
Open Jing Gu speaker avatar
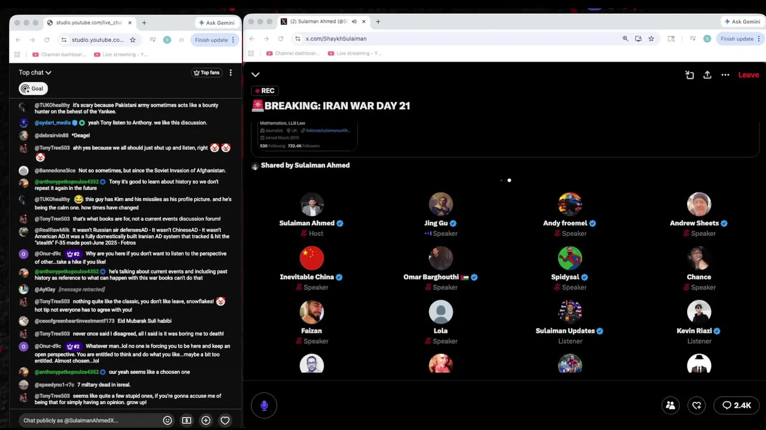(x=441, y=204)
